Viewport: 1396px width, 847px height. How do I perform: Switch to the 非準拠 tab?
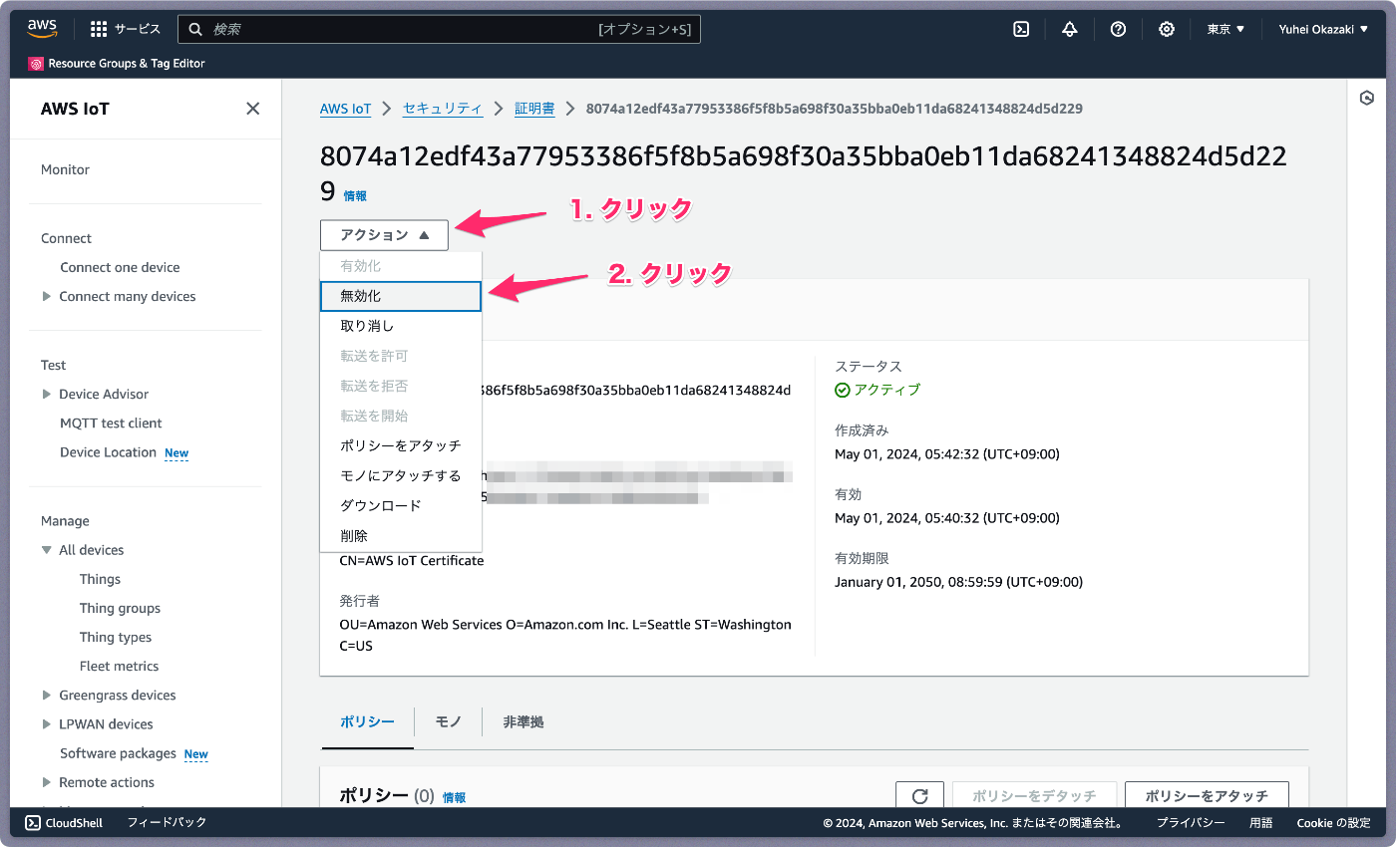pos(523,721)
